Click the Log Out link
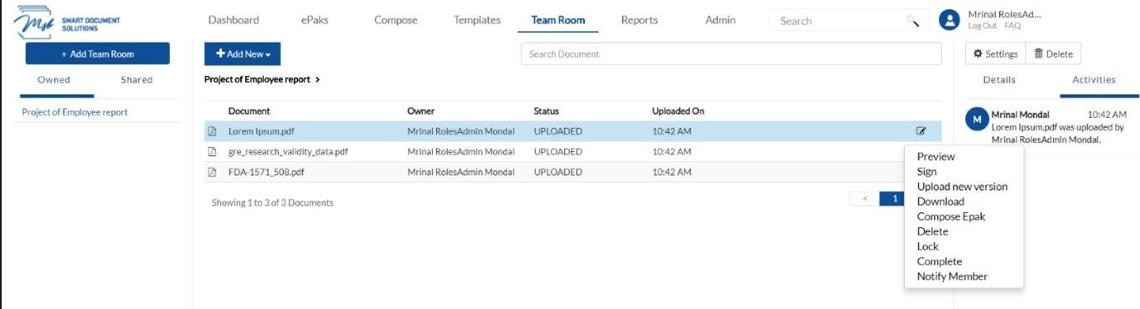The width and height of the screenshot is (1140, 309). tap(983, 26)
